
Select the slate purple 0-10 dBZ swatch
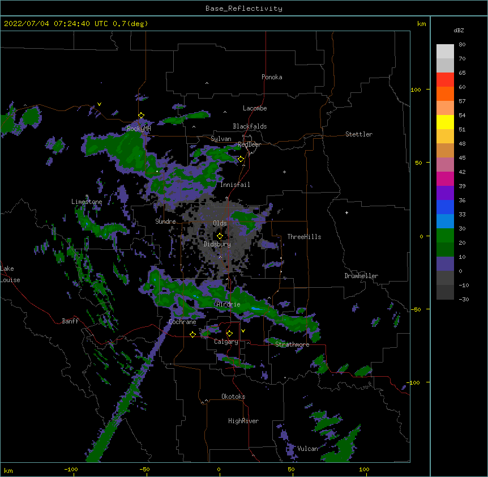coord(445,264)
